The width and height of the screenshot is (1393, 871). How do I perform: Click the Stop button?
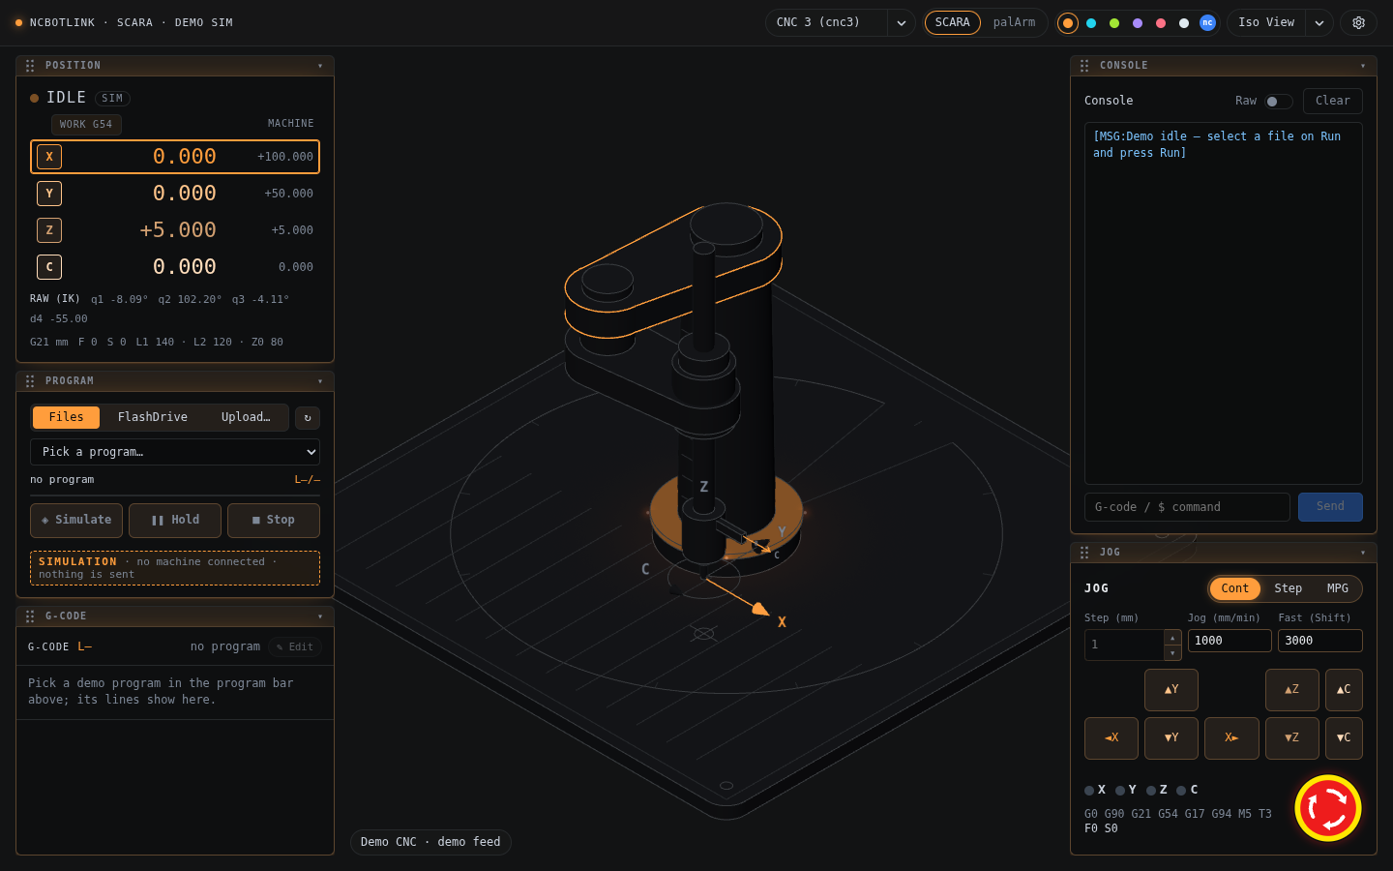coord(274,521)
